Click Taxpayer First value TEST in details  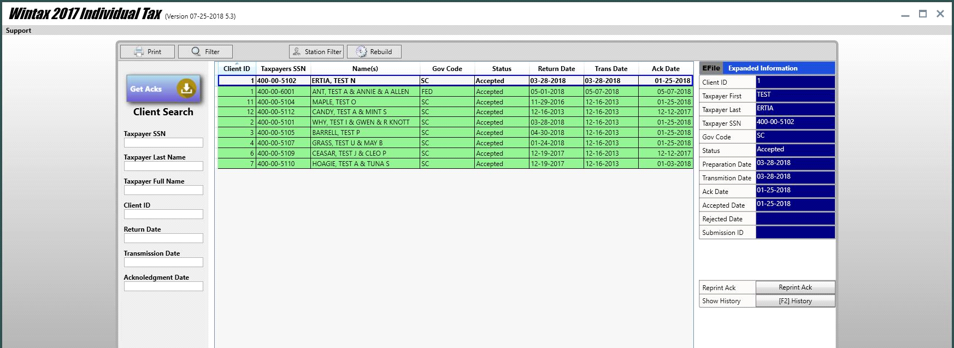pos(795,96)
